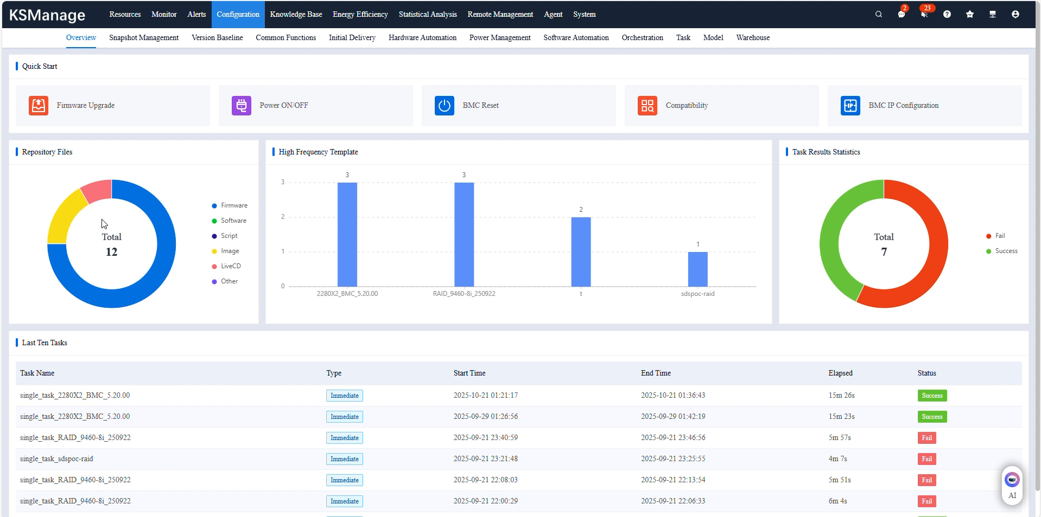Click the muted alarm icon with badge 23
The image size is (1041, 517).
tap(924, 15)
